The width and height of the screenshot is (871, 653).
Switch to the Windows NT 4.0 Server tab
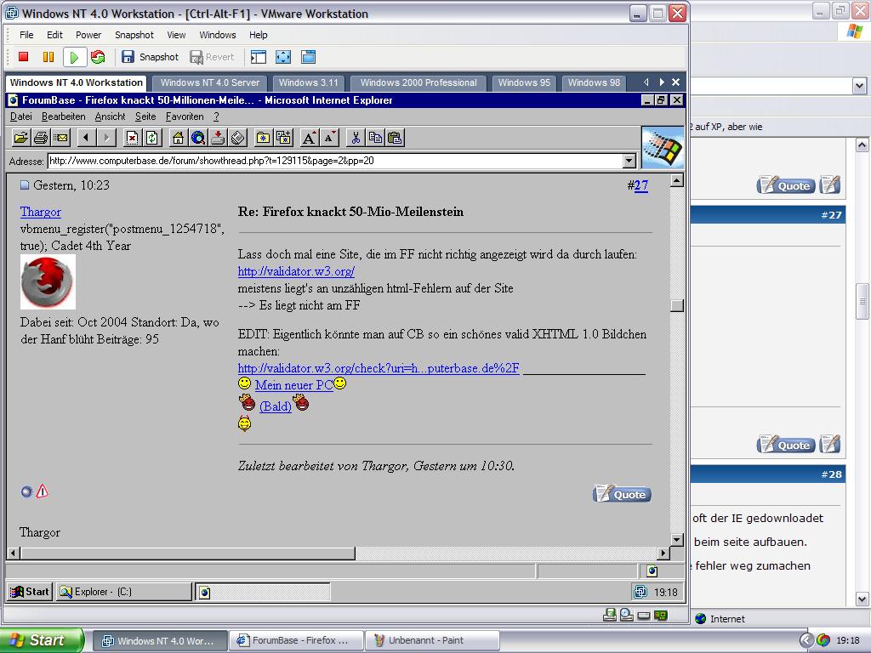point(209,82)
